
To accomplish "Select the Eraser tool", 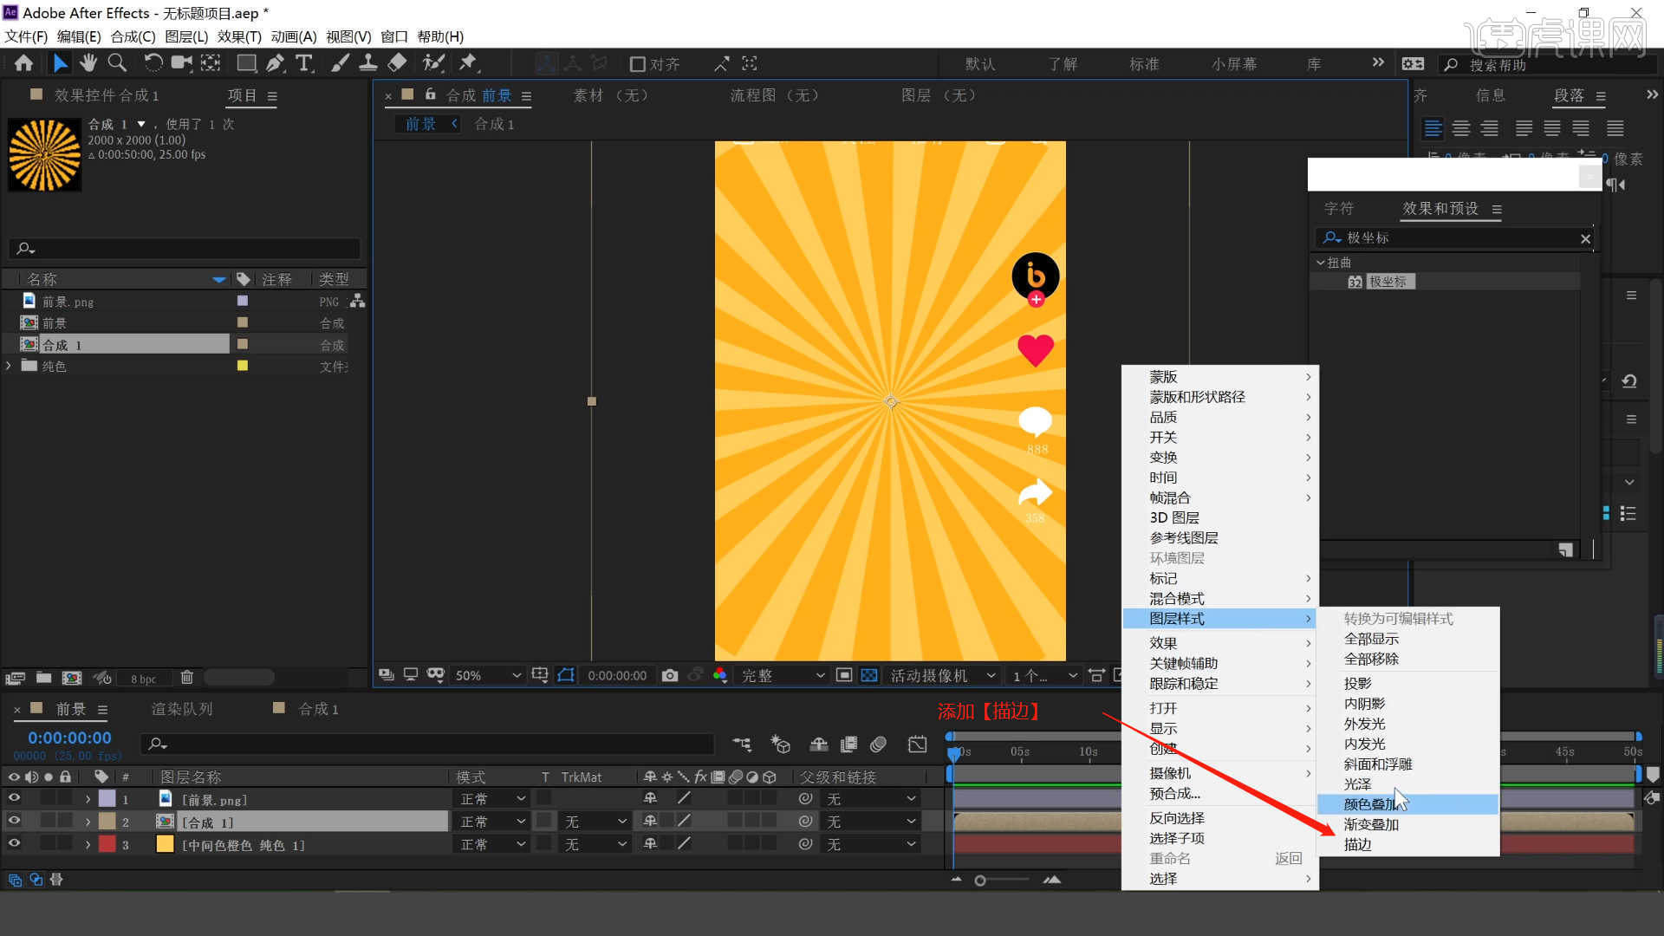I will click(397, 63).
